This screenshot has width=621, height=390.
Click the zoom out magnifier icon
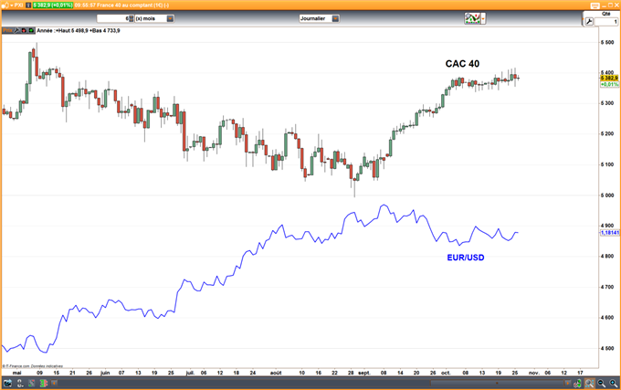(601, 384)
